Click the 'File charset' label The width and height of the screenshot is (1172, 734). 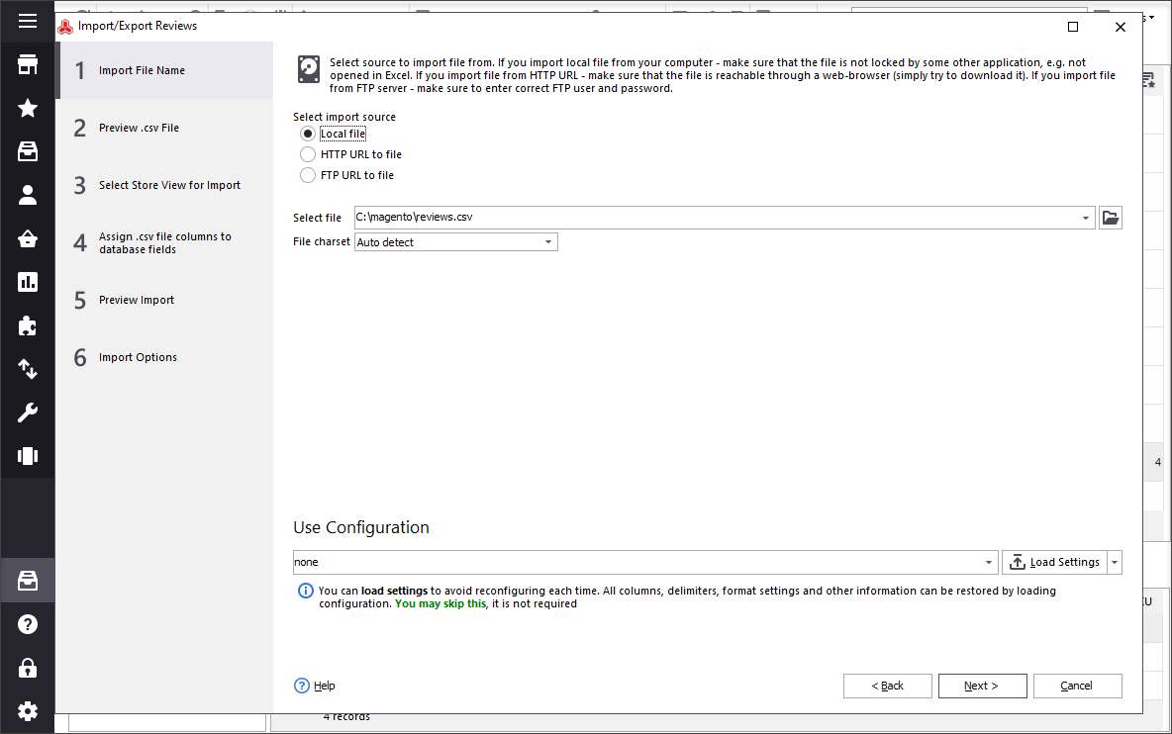[x=322, y=242]
